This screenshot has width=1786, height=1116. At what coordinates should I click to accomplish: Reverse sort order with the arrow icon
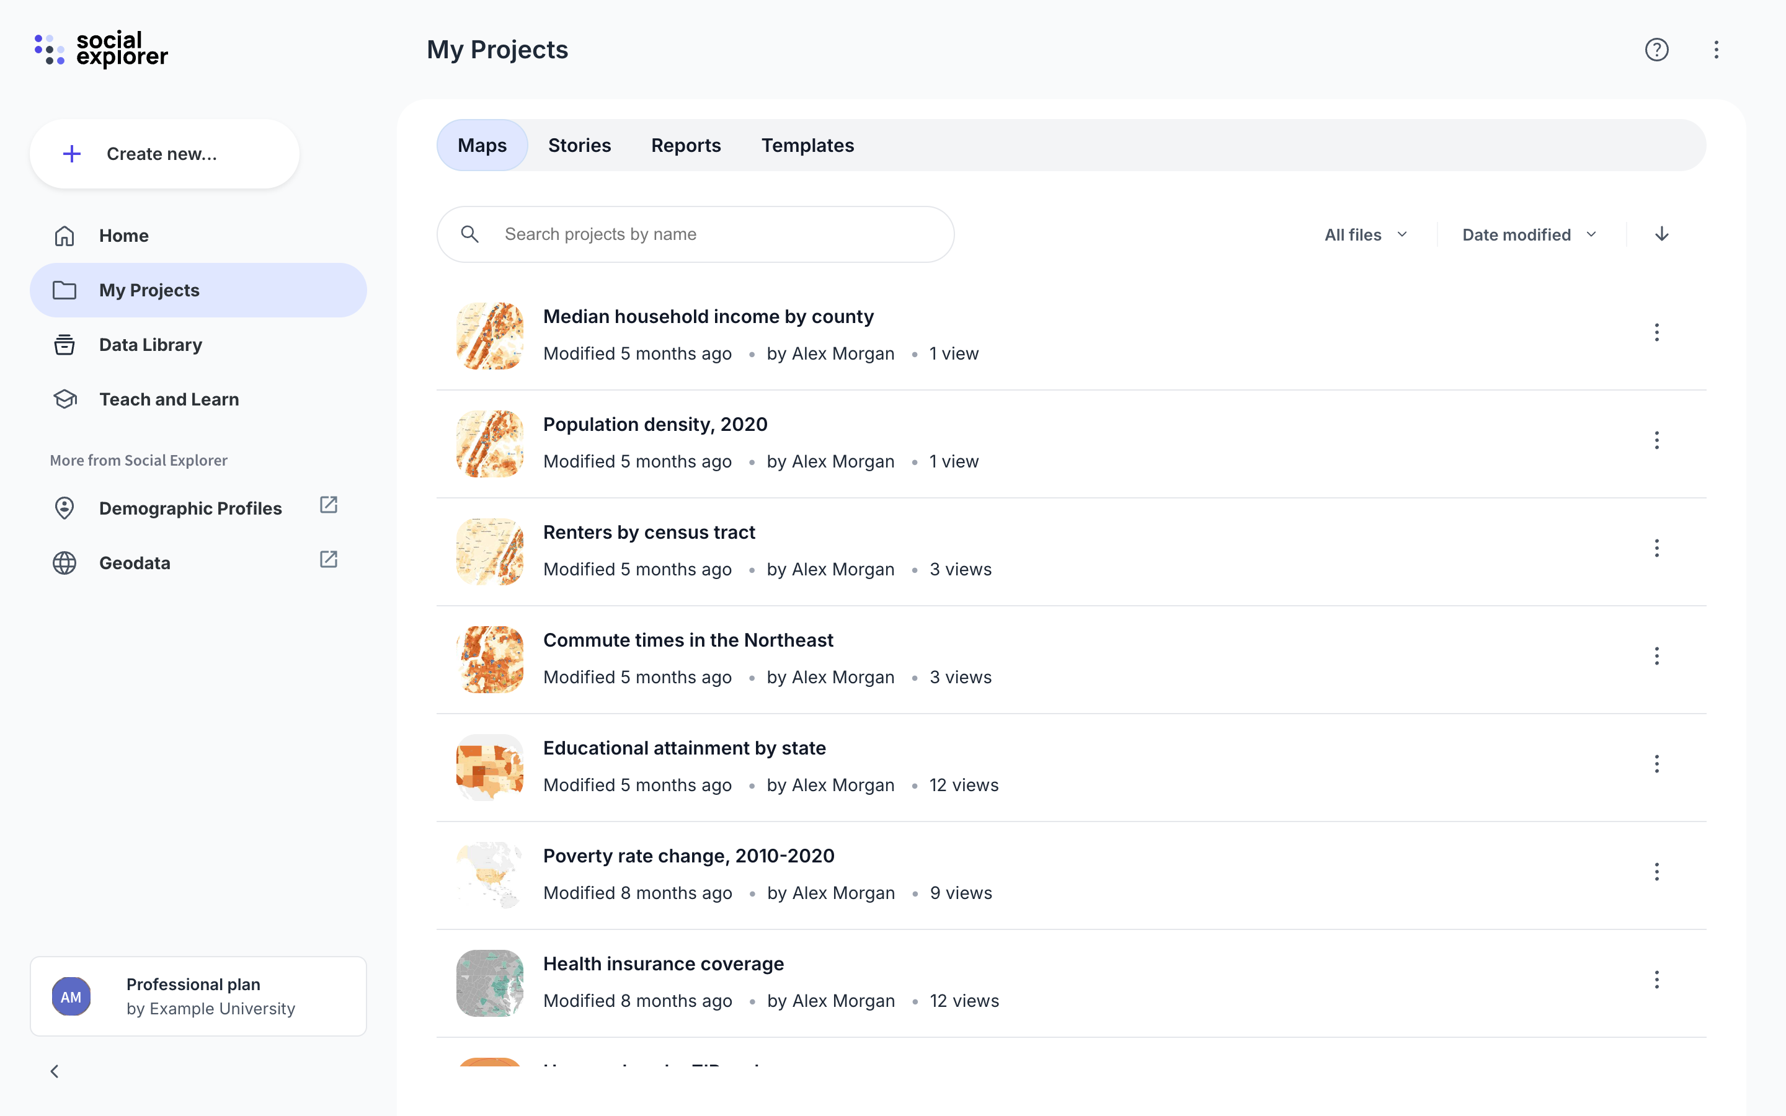[x=1662, y=234]
